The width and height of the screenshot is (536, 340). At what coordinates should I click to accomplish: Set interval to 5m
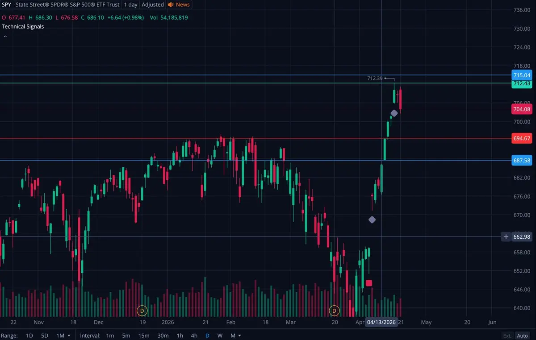pos(126,336)
